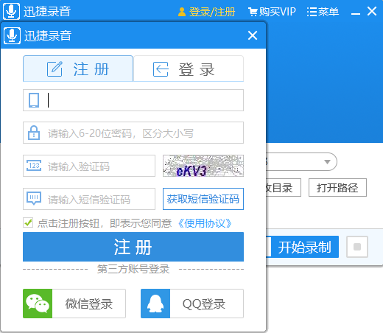Click the blue QQ penguin icon
This screenshot has width=383, height=333.
(155, 304)
